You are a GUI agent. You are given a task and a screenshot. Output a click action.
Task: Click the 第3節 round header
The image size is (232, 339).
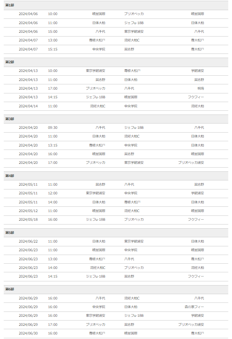pyautogui.click(x=116, y=119)
